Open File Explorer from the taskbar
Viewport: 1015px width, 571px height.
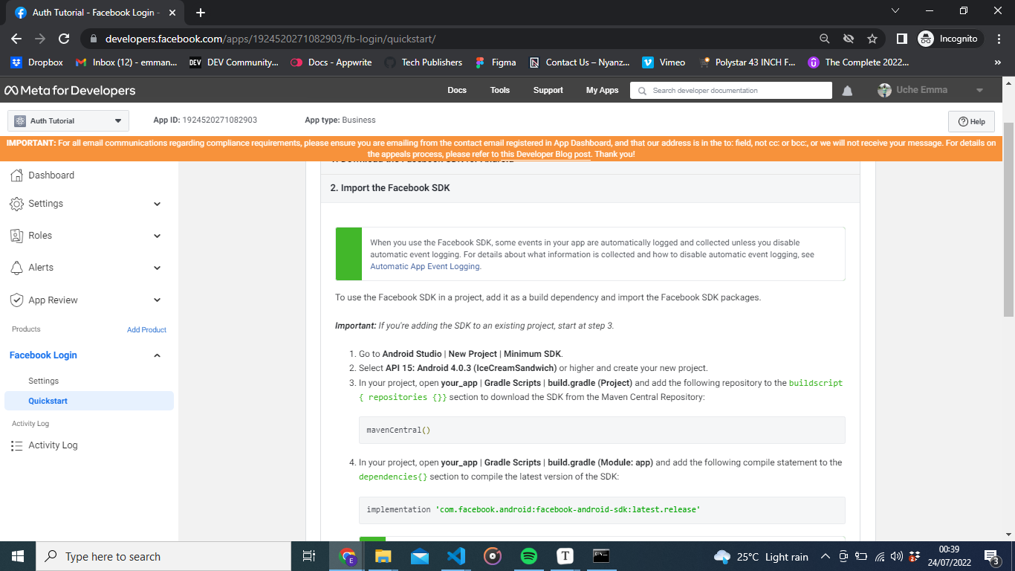coord(383,556)
